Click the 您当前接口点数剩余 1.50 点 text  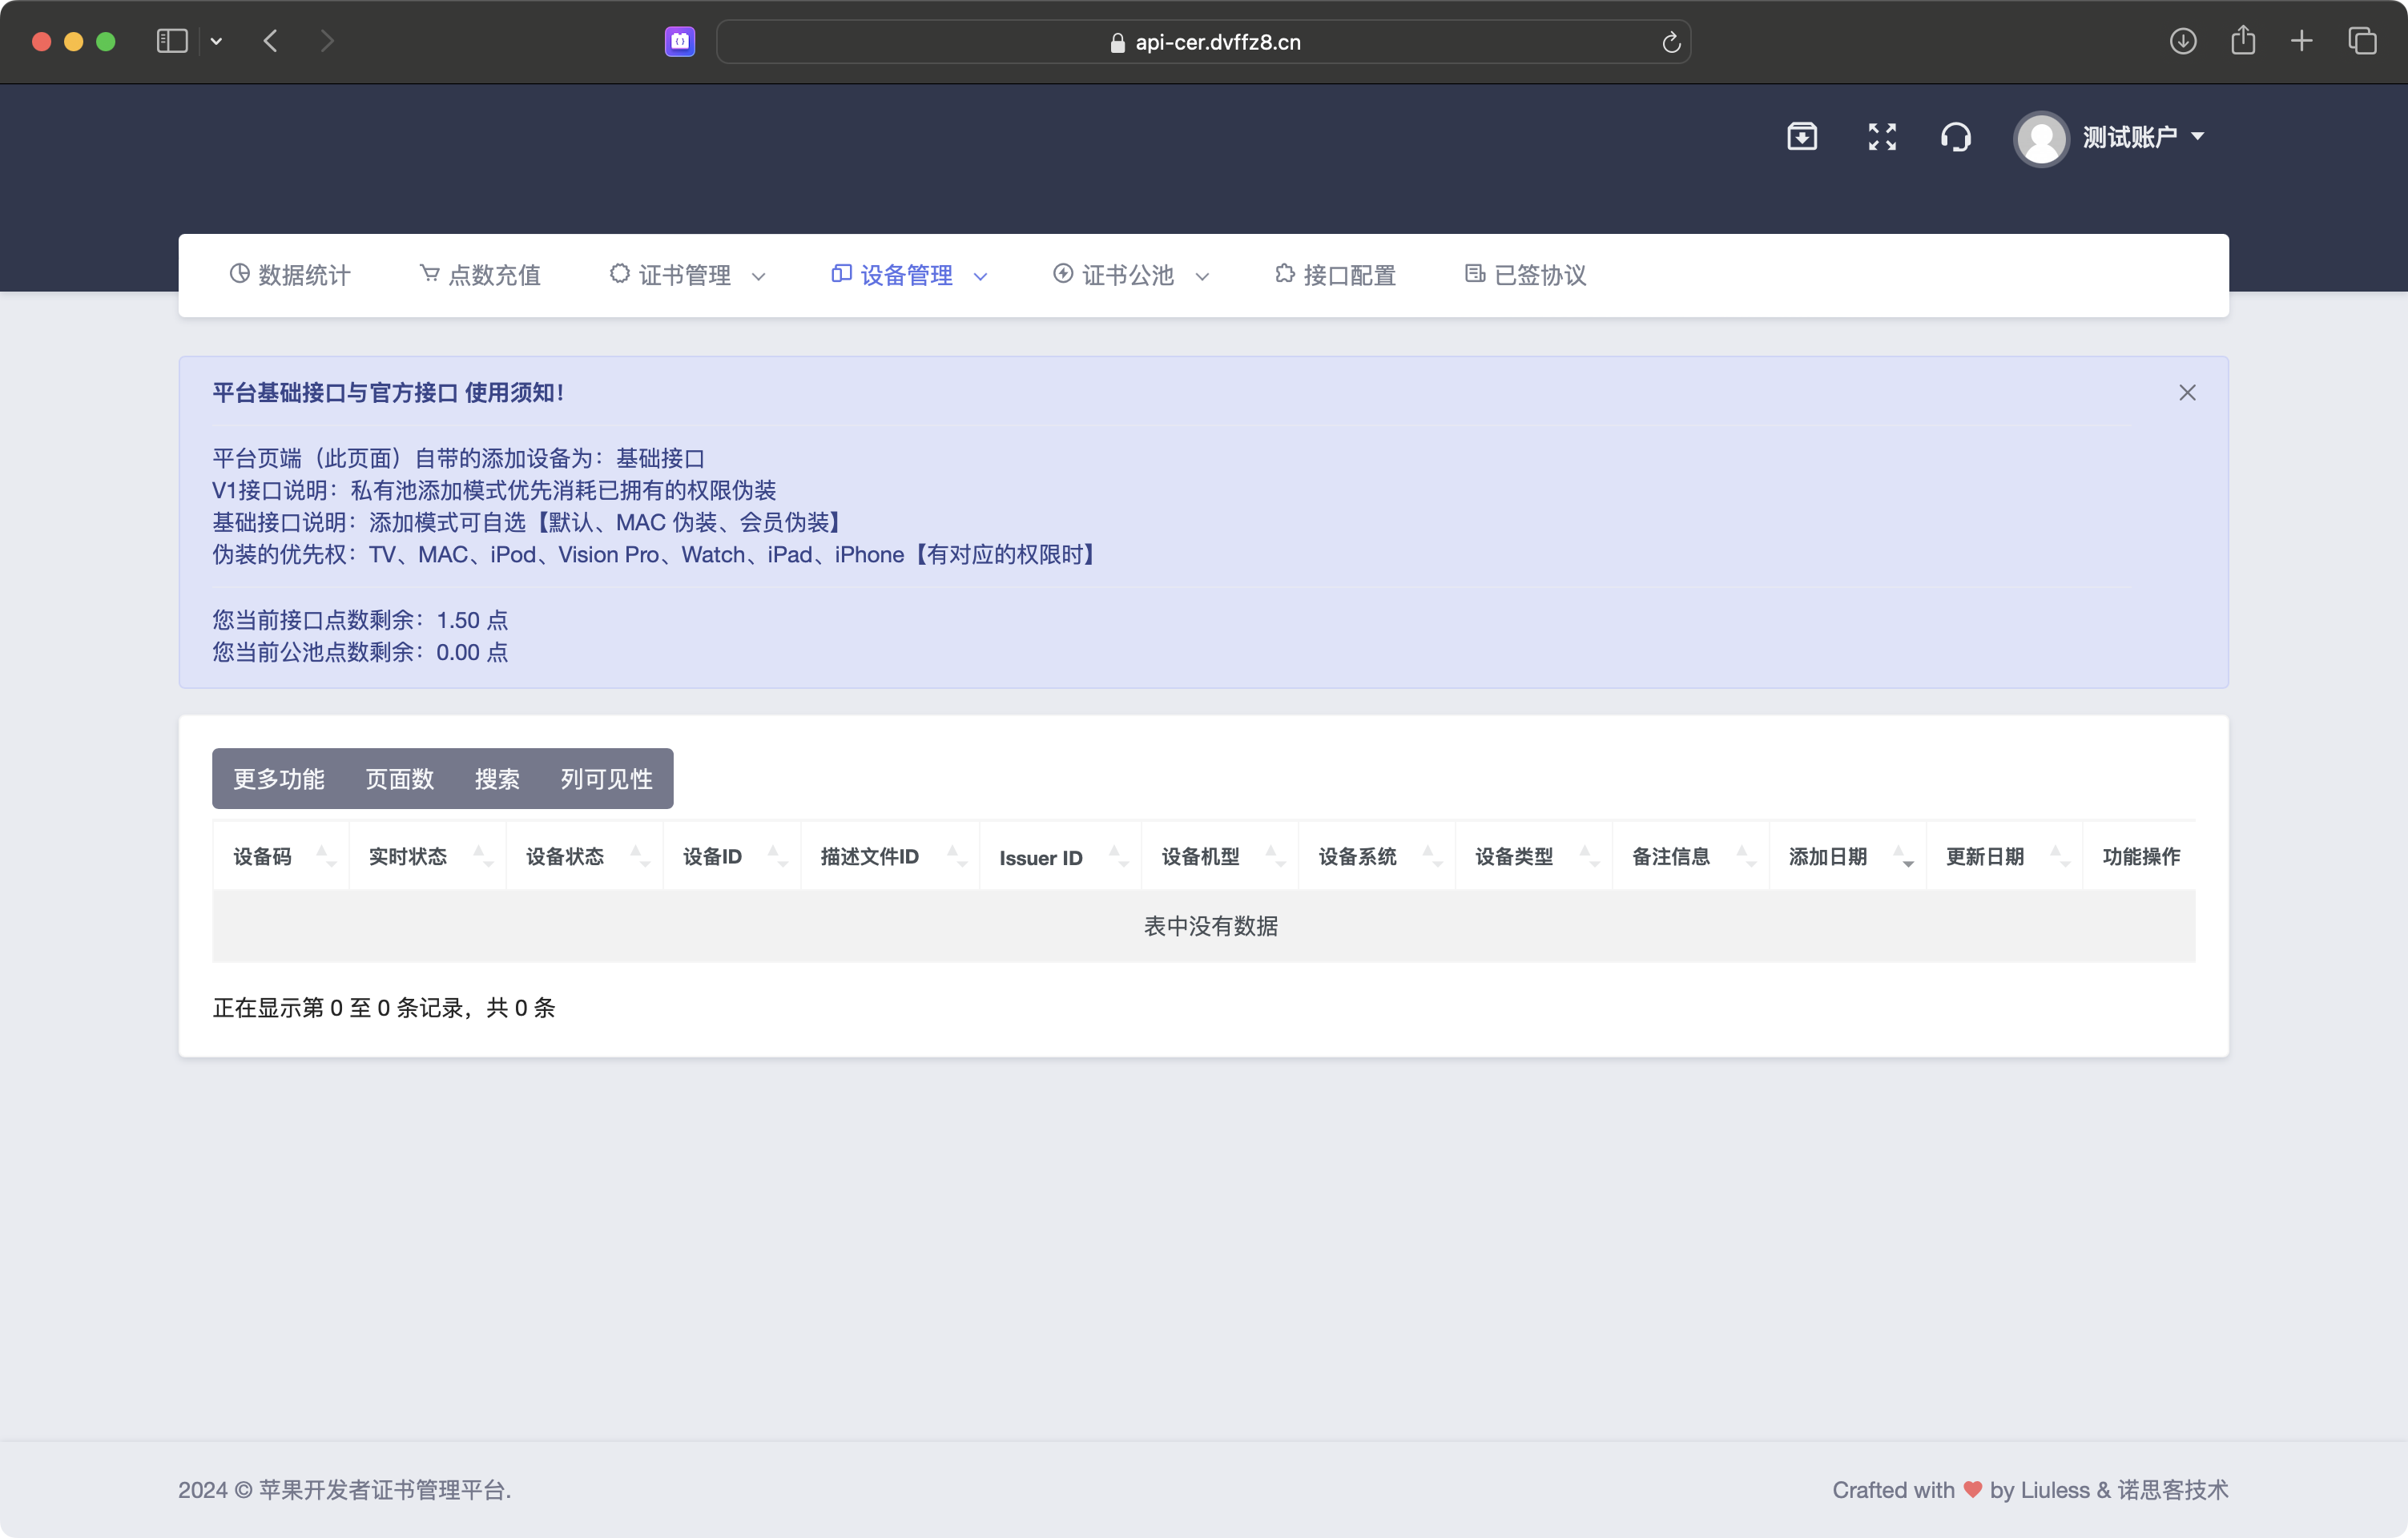pyautogui.click(x=360, y=621)
